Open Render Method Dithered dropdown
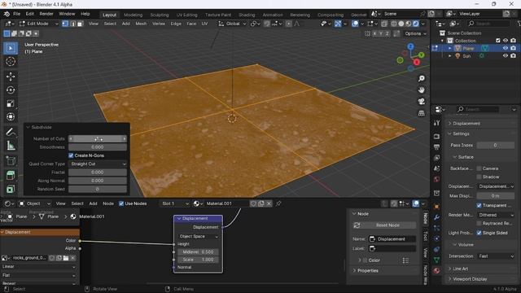 [496, 215]
